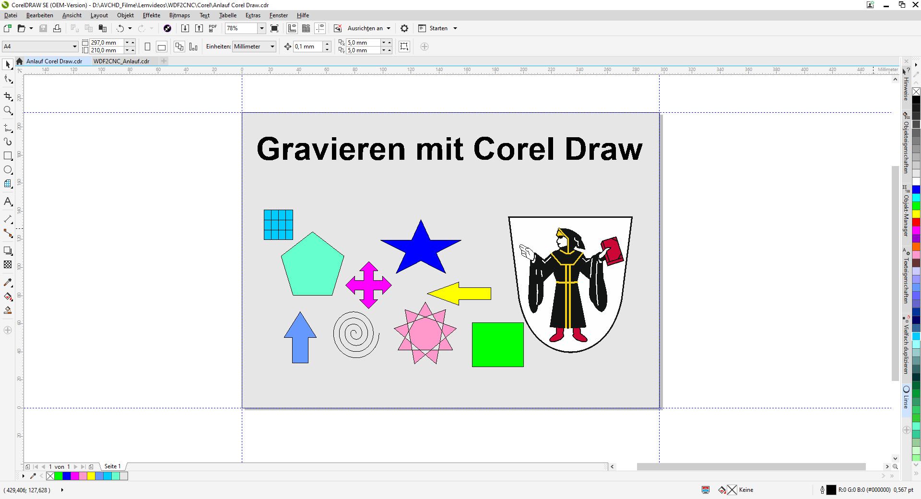Image resolution: width=921 pixels, height=499 pixels.
Task: Choose the Ellipse tool
Action: pyautogui.click(x=8, y=170)
